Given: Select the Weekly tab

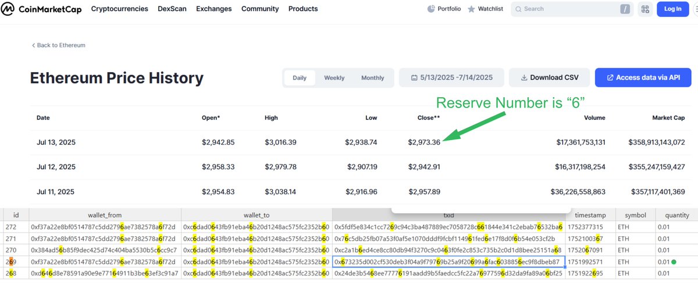Looking at the screenshot, I should [334, 78].
